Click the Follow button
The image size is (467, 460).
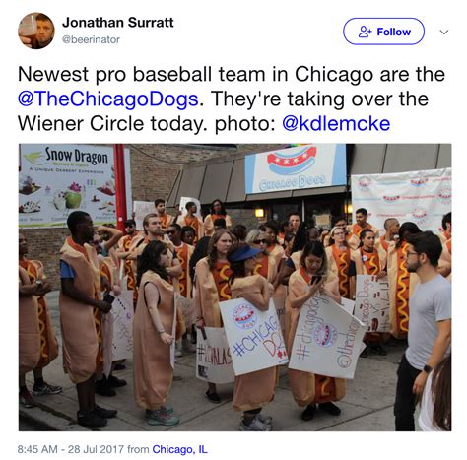coord(383,32)
